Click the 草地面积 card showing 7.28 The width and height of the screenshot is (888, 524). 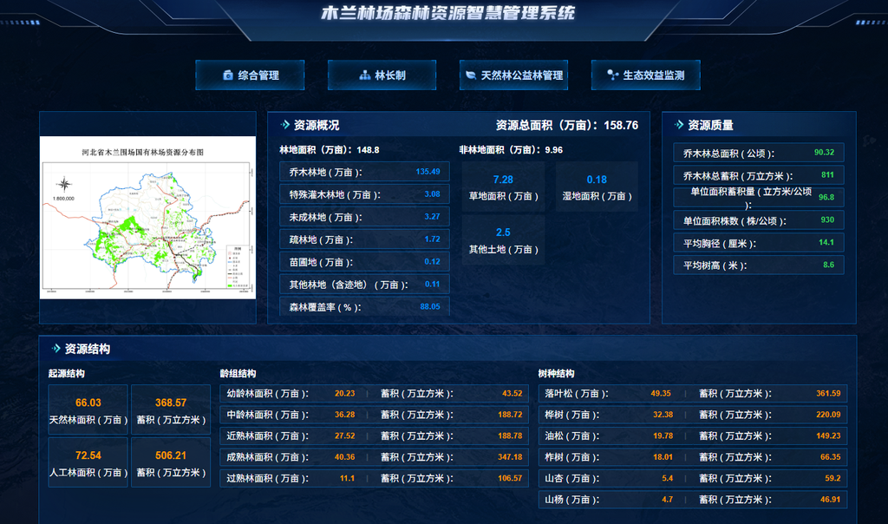503,187
